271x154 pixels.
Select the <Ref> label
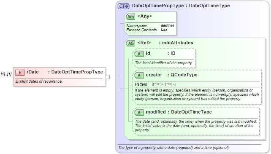[x=144, y=43]
